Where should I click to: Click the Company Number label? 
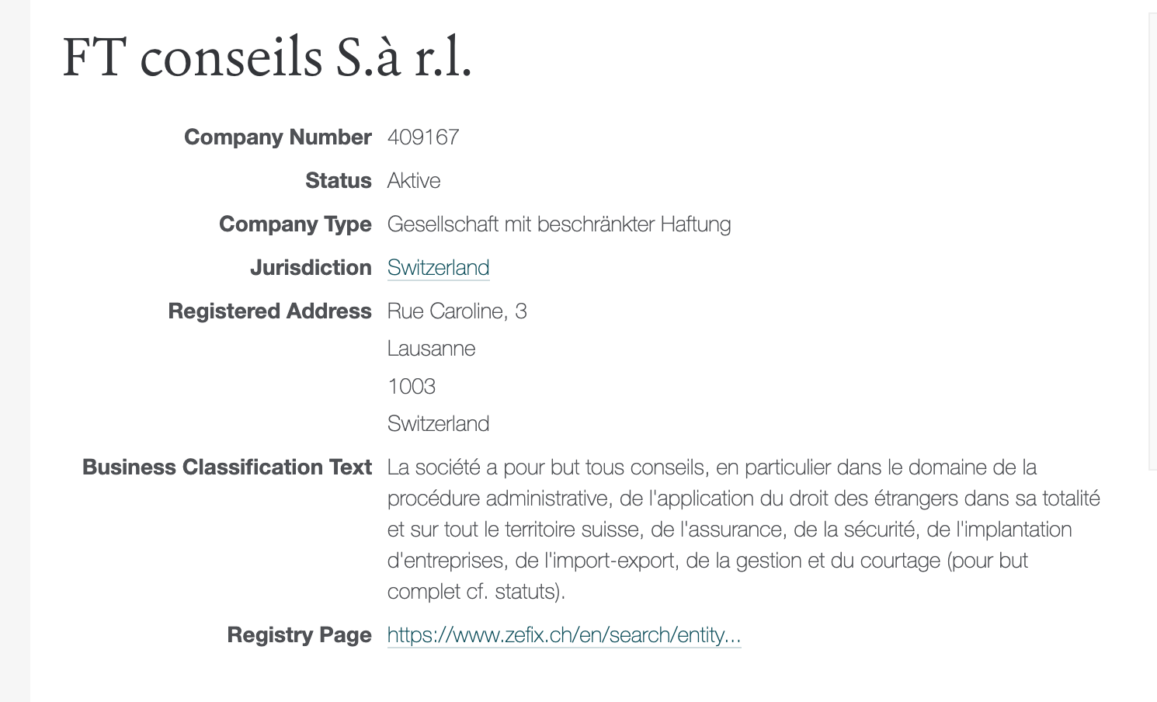(278, 137)
